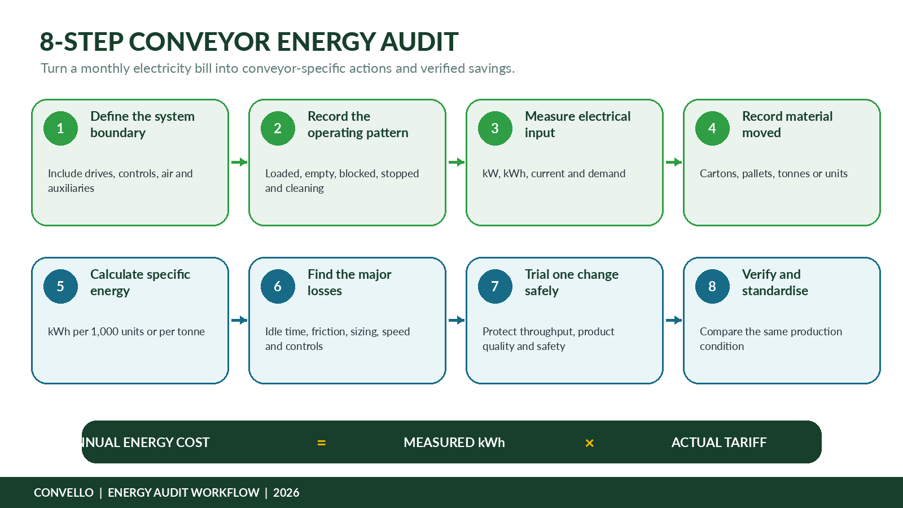Select the subtitle about the monthly electricity bill
903x508 pixels.
(x=278, y=68)
